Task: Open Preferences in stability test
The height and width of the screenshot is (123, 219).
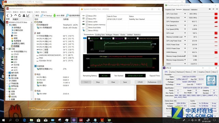Action: (152, 82)
